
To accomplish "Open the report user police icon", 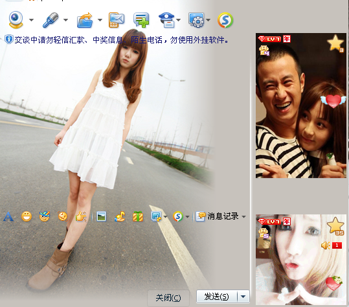I will click(x=166, y=20).
